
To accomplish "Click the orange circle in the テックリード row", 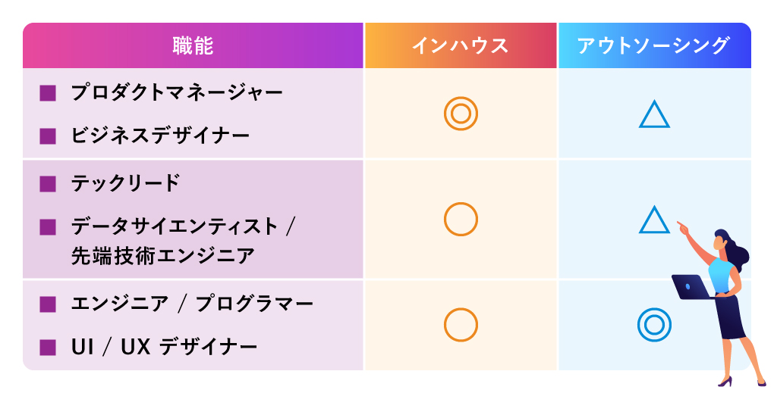I will coord(461,219).
